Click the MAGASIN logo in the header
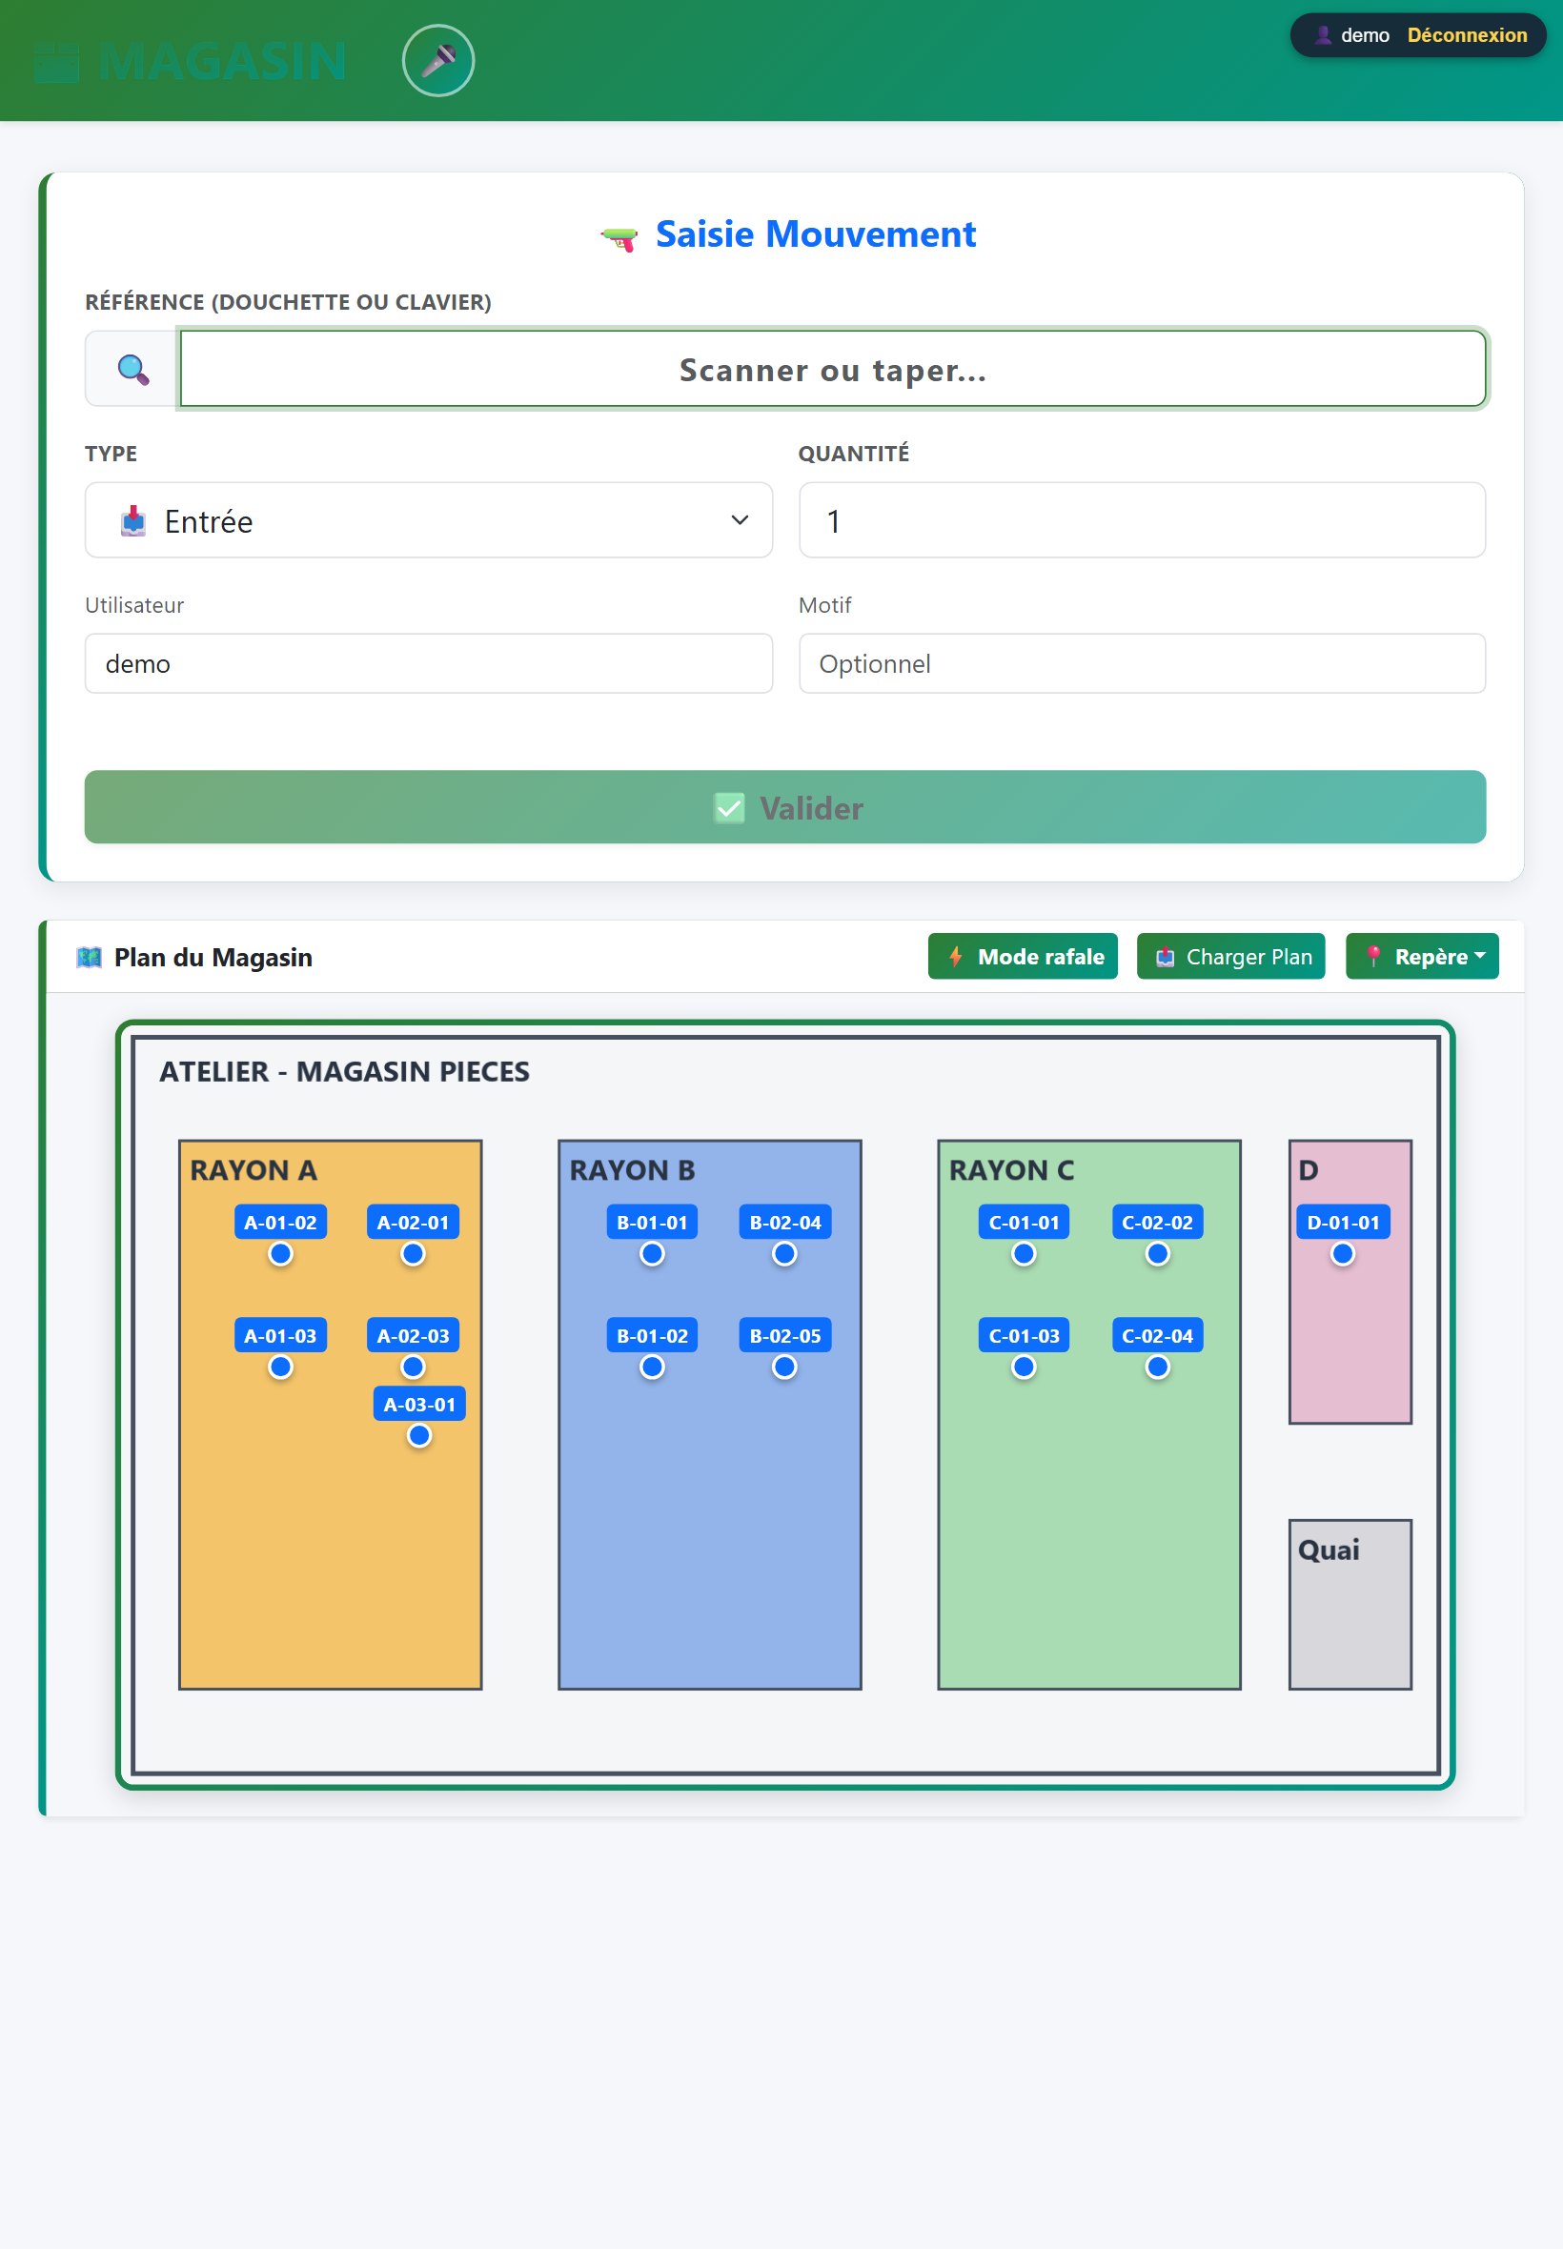The image size is (1563, 2249). pos(191,62)
